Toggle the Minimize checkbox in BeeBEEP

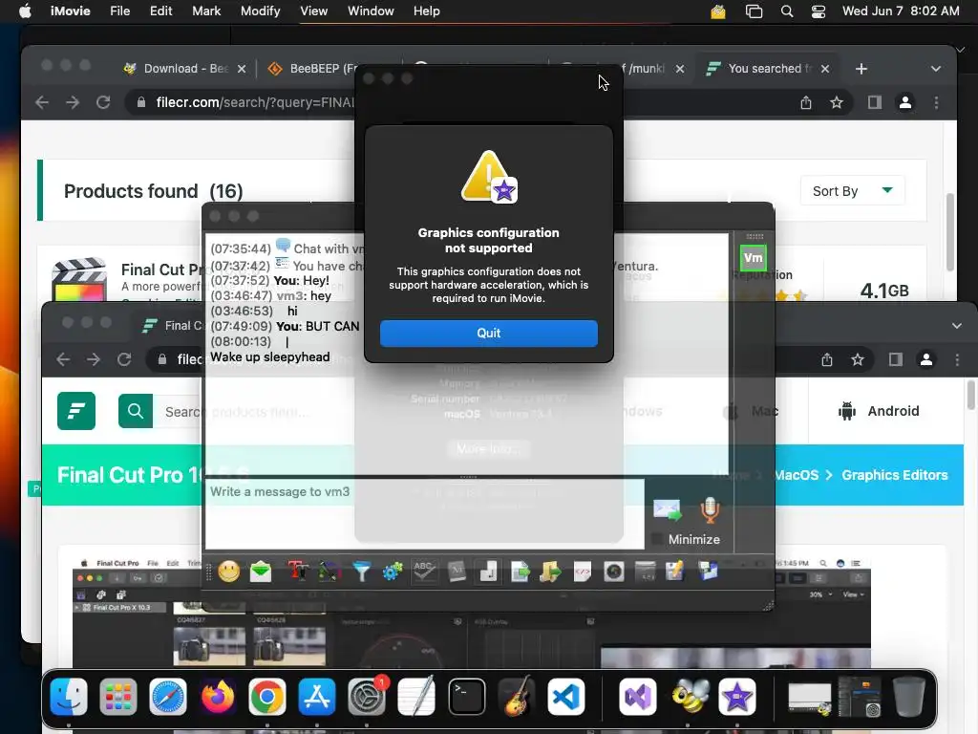(657, 539)
